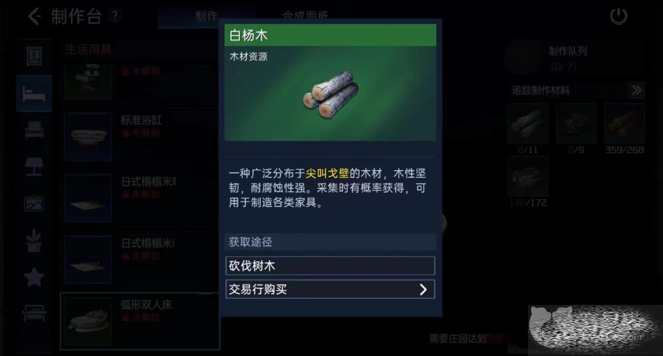Switch to the 制作 tab
Viewport: 663px width, 356px height.
click(x=206, y=16)
